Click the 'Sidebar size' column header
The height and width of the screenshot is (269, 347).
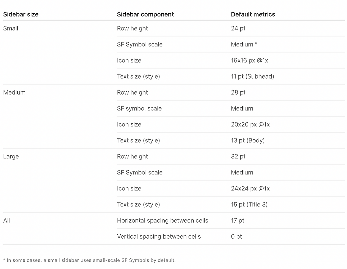pyautogui.click(x=21, y=14)
